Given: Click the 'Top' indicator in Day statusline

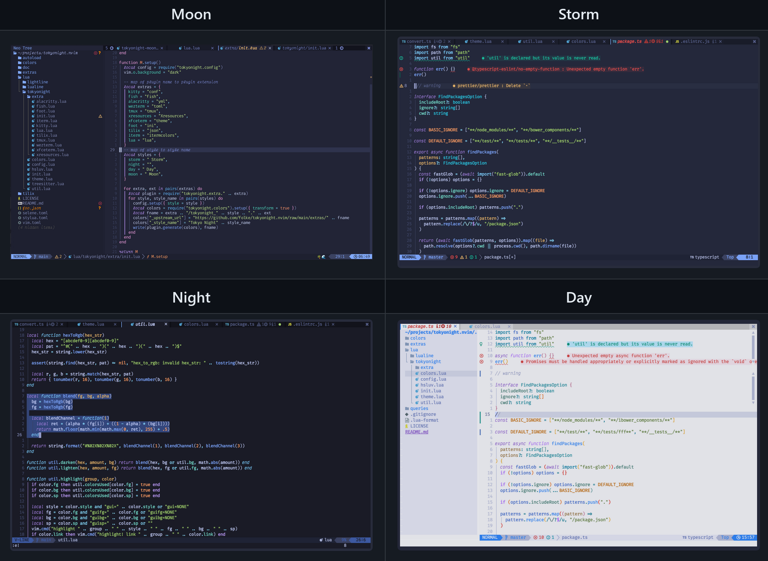Looking at the screenshot, I should click(x=725, y=537).
